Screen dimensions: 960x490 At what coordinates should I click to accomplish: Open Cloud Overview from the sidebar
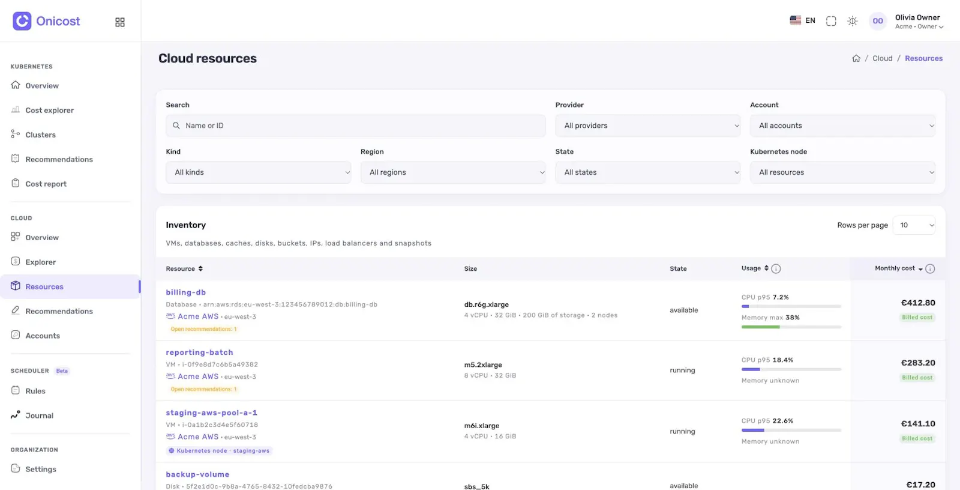(42, 238)
